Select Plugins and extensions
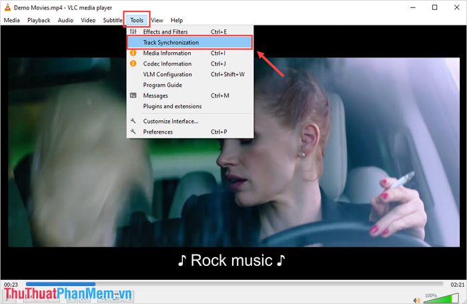This screenshot has height=304, width=467. tap(190, 106)
